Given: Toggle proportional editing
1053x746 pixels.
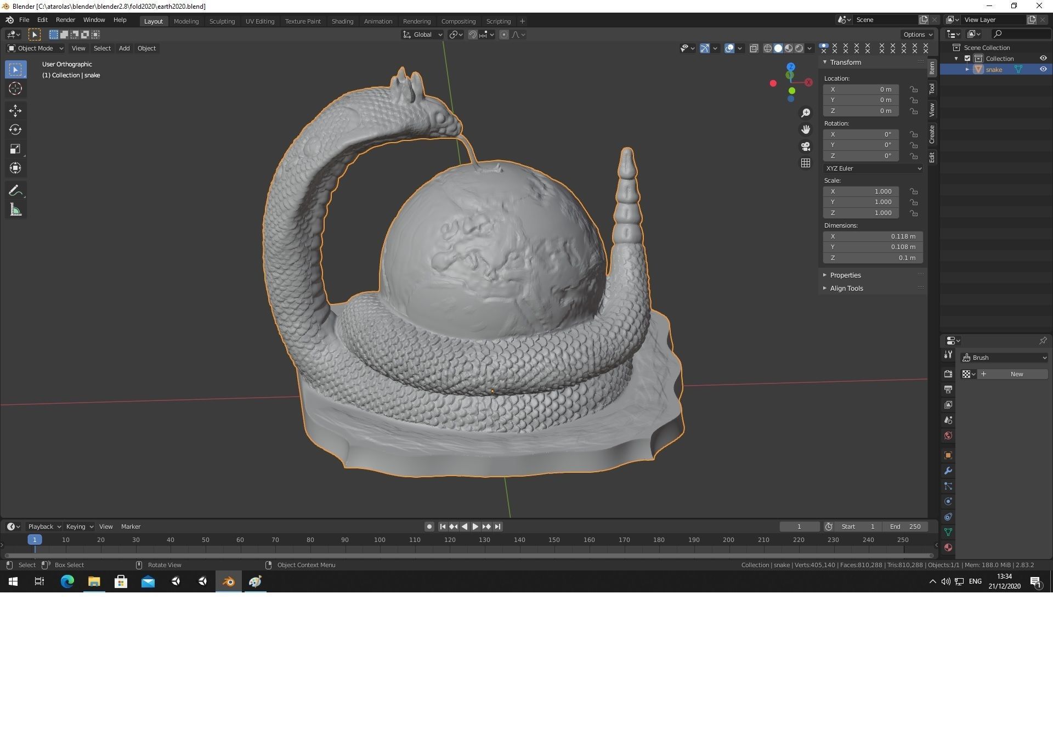Looking at the screenshot, I should [x=504, y=35].
